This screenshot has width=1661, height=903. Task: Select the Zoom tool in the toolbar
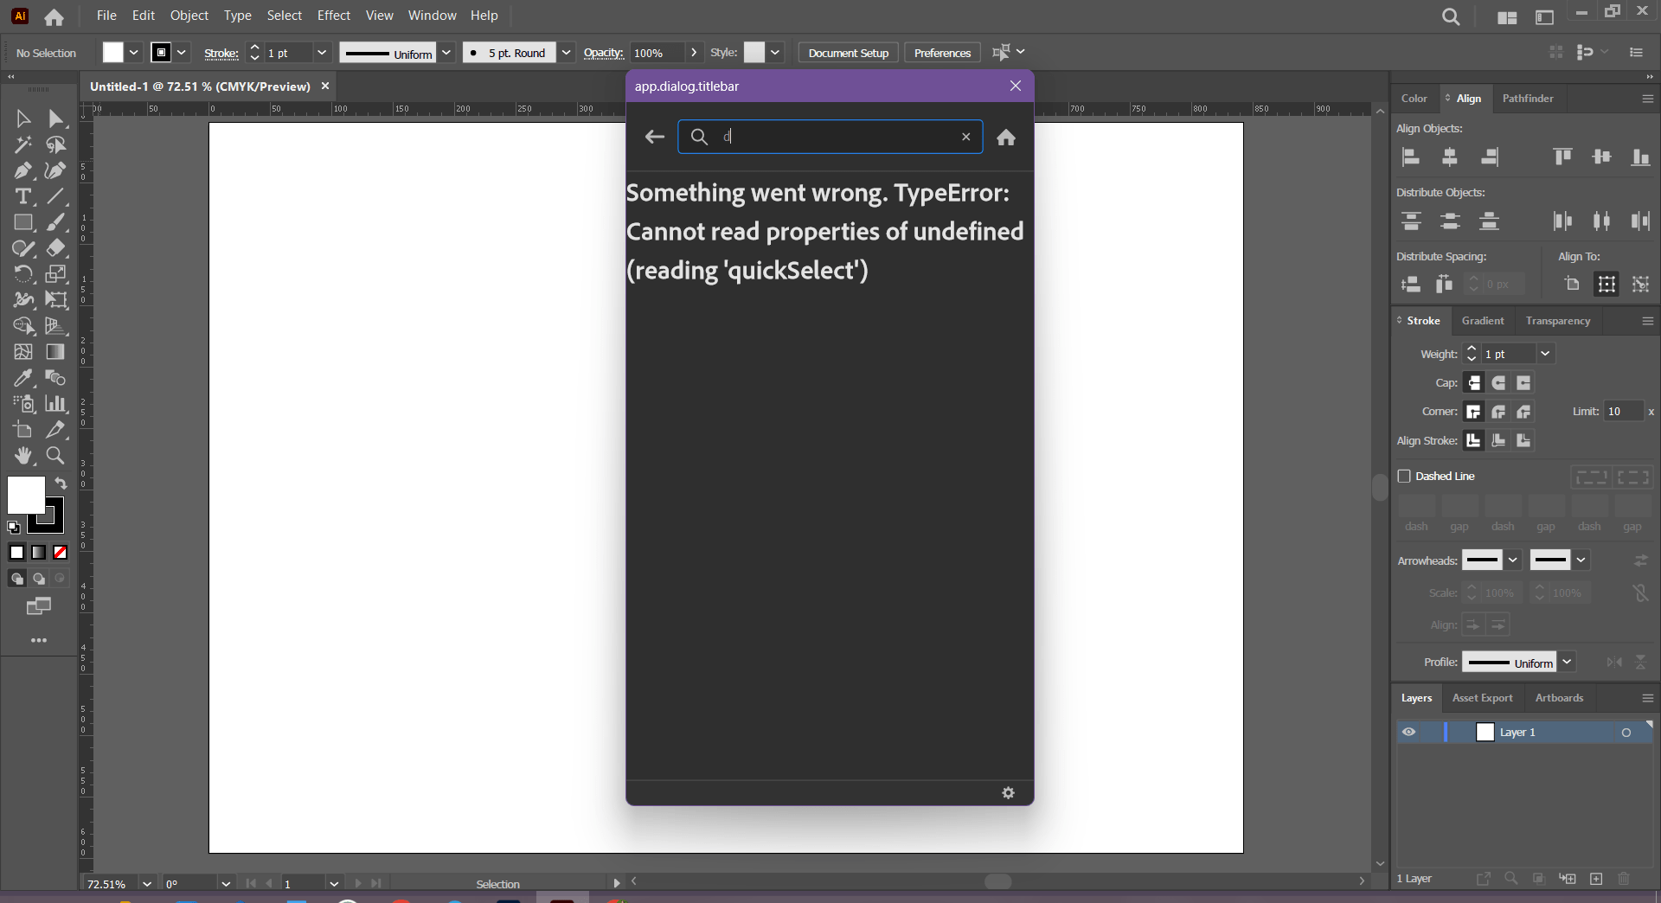55,456
